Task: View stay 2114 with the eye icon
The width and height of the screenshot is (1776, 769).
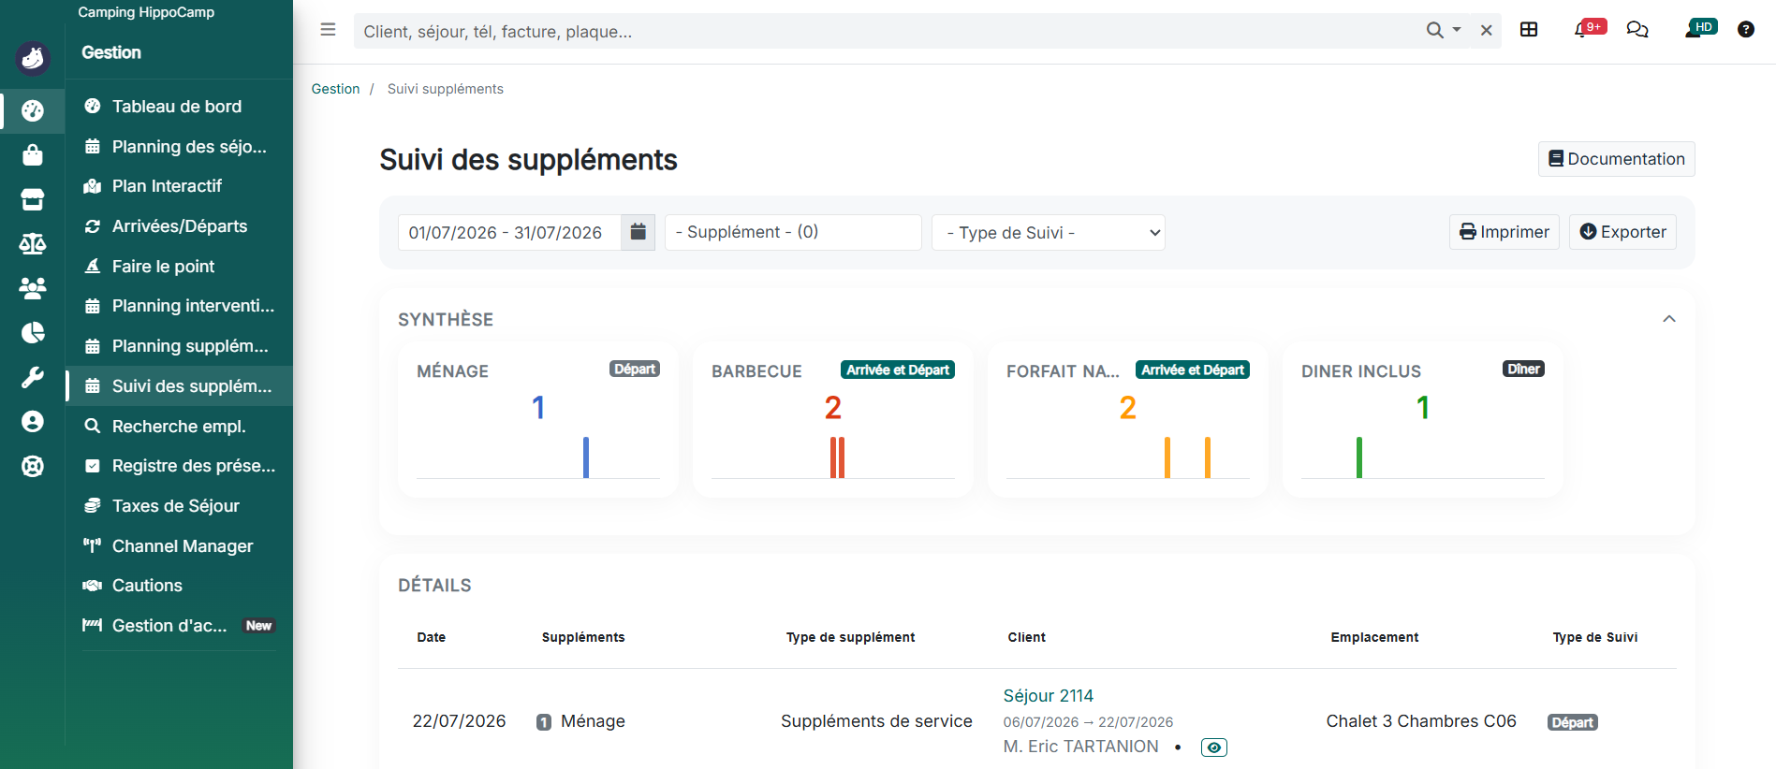Action: [x=1214, y=747]
